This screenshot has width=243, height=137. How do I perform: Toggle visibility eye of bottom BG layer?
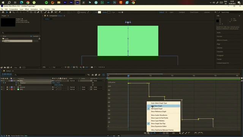2,89
